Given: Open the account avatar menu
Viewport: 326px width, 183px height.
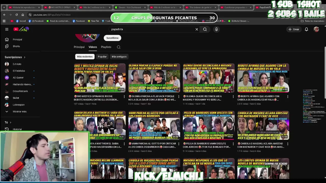Looking at the screenshot, I should coord(316,29).
